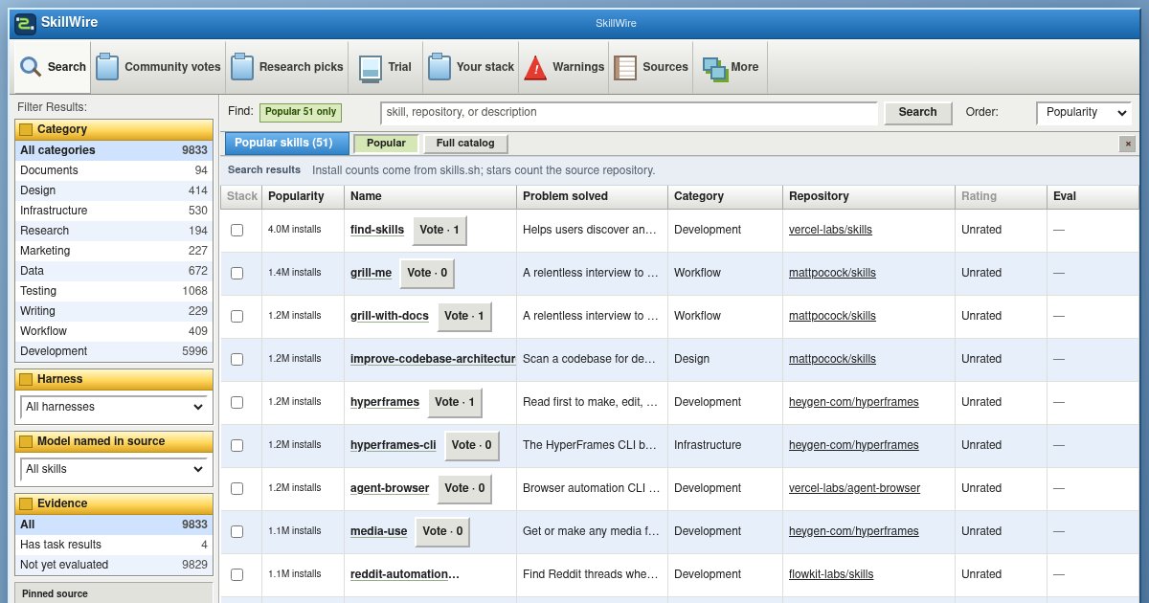Check the Stack box for grill-me
Viewport: 1149px width, 603px height.
coord(237,273)
